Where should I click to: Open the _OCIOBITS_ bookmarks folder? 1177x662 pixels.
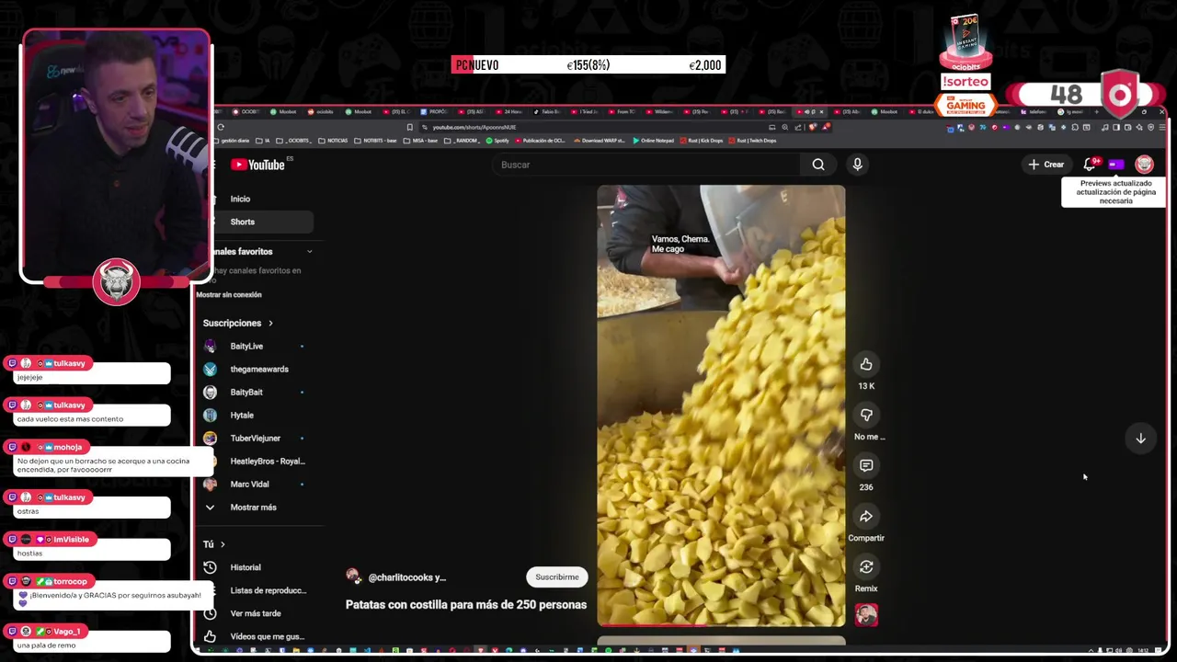pyautogui.click(x=293, y=141)
